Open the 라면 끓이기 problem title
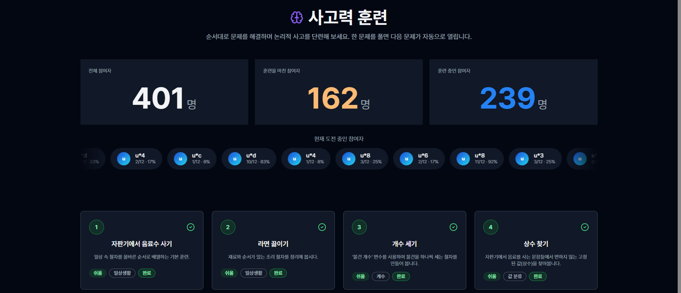 click(273, 244)
